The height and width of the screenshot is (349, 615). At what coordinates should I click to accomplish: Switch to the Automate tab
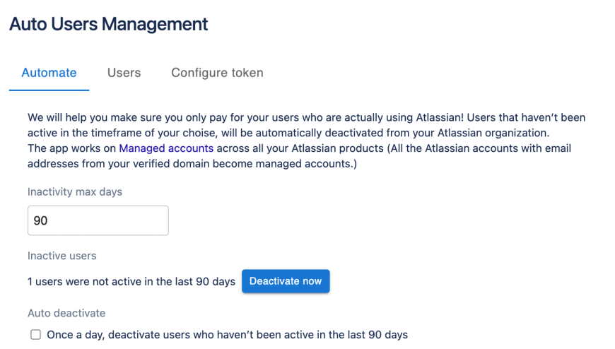tap(49, 73)
